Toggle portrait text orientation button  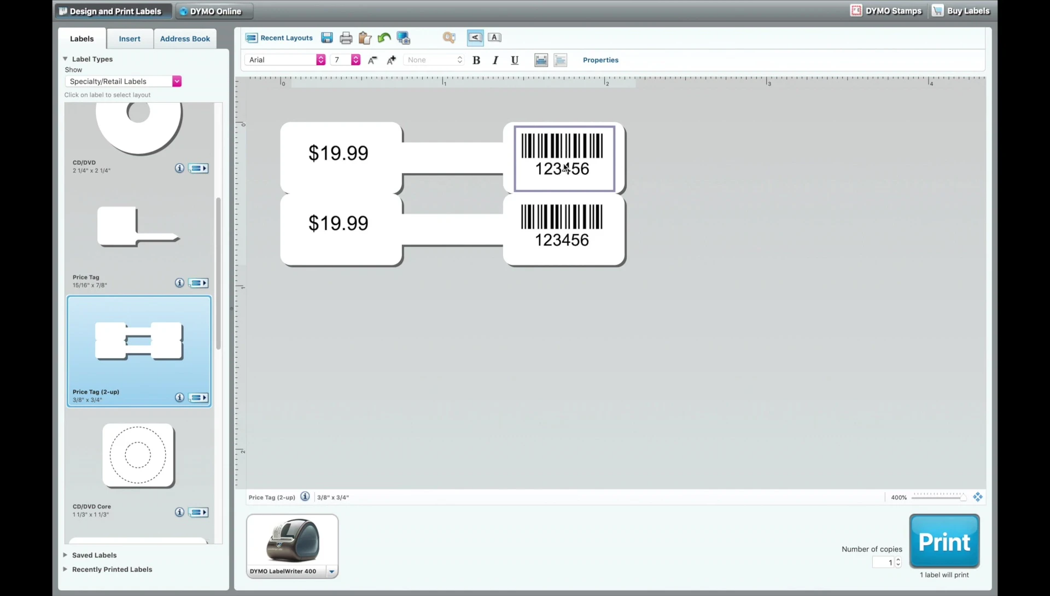(x=494, y=38)
